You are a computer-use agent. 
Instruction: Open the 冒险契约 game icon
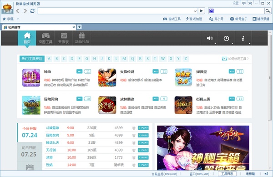(31, 105)
